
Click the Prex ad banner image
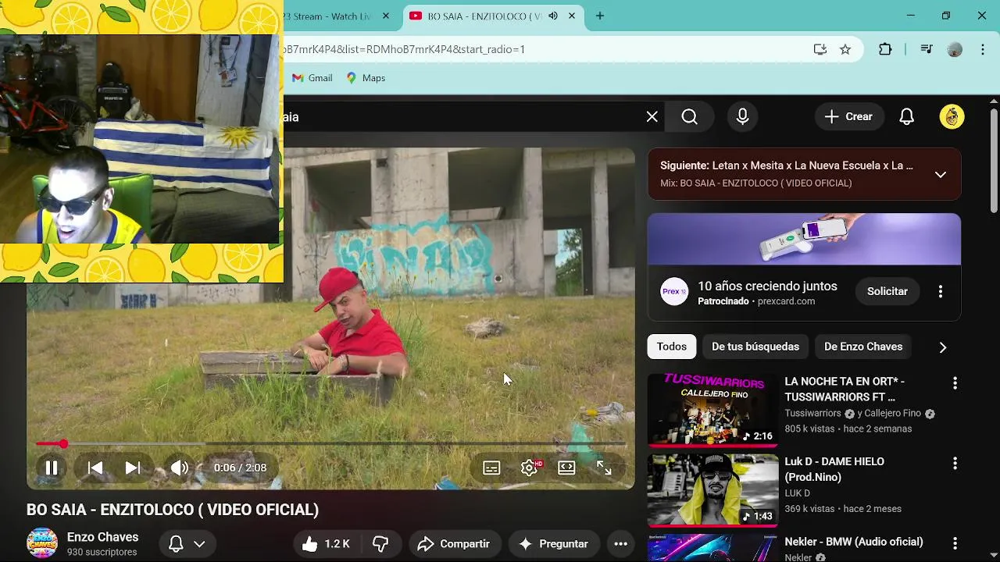click(x=804, y=240)
